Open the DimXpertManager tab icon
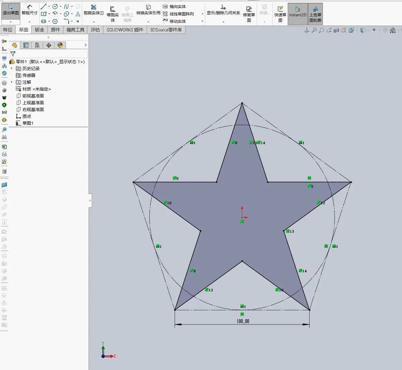402x370 pixels. 49,45
